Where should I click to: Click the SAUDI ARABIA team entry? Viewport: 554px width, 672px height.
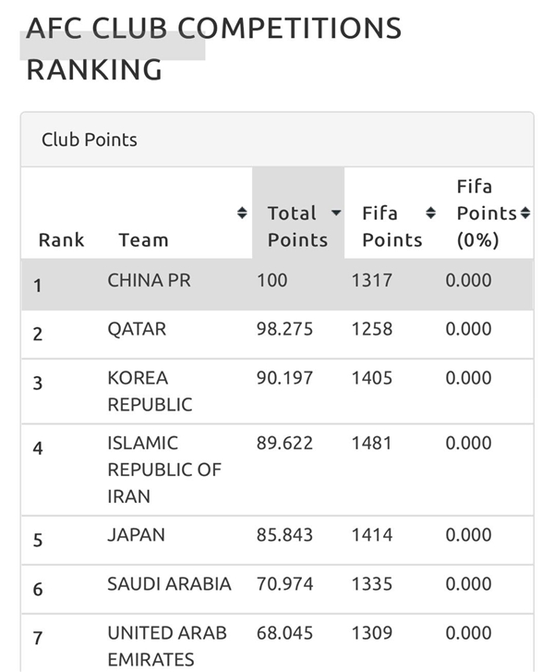(x=169, y=584)
